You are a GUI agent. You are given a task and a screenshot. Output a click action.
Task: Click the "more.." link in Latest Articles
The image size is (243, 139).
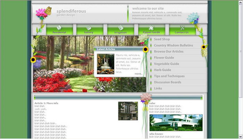tap(138, 74)
